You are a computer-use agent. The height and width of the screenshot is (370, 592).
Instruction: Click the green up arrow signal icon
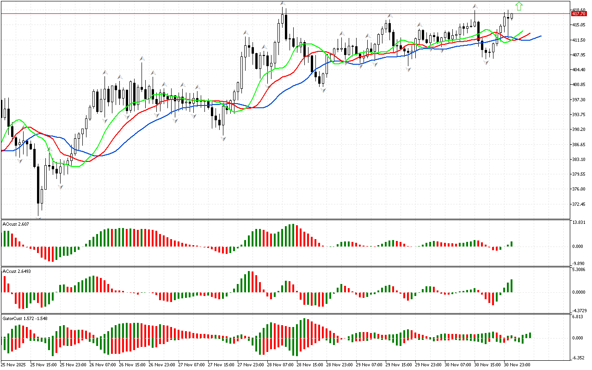[519, 6]
